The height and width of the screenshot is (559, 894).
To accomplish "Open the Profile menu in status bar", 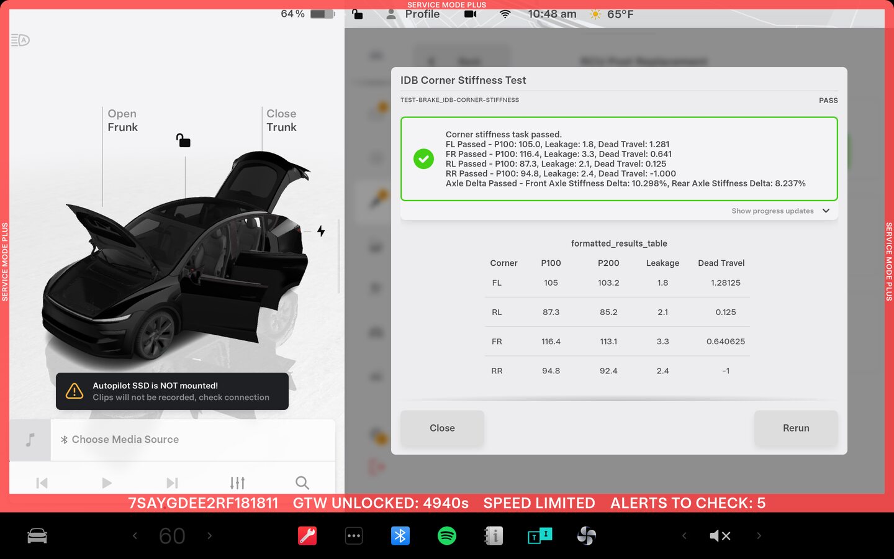I will (413, 14).
